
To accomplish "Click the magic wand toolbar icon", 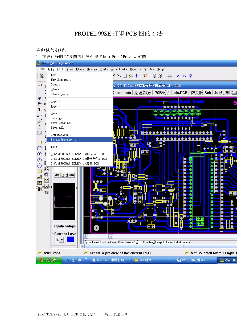I will coord(146,76).
